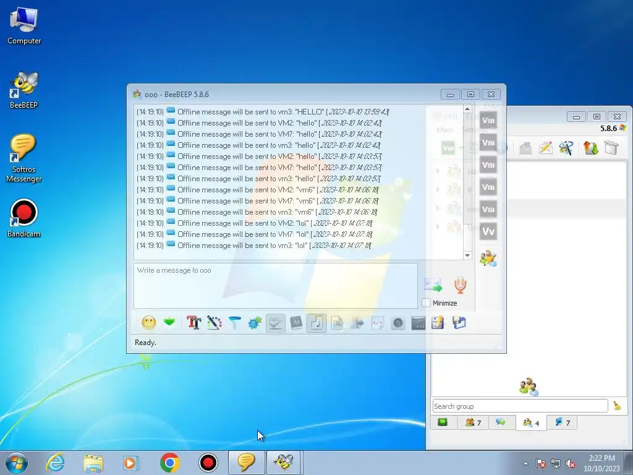Open chat settings gears icon
The image size is (633, 475).
coord(255,323)
